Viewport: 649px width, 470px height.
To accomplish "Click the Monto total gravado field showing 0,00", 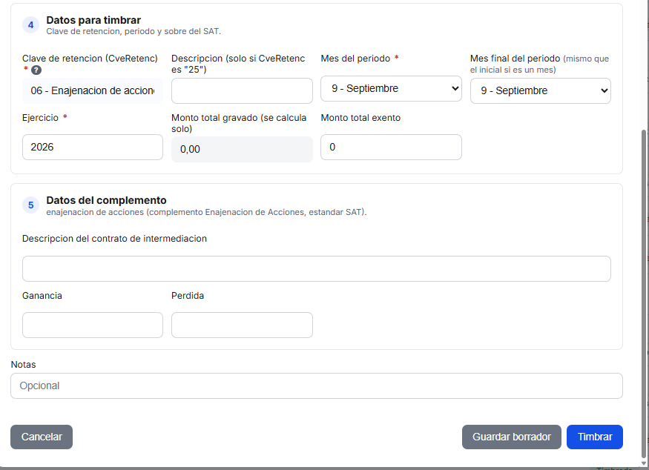I will [x=242, y=149].
